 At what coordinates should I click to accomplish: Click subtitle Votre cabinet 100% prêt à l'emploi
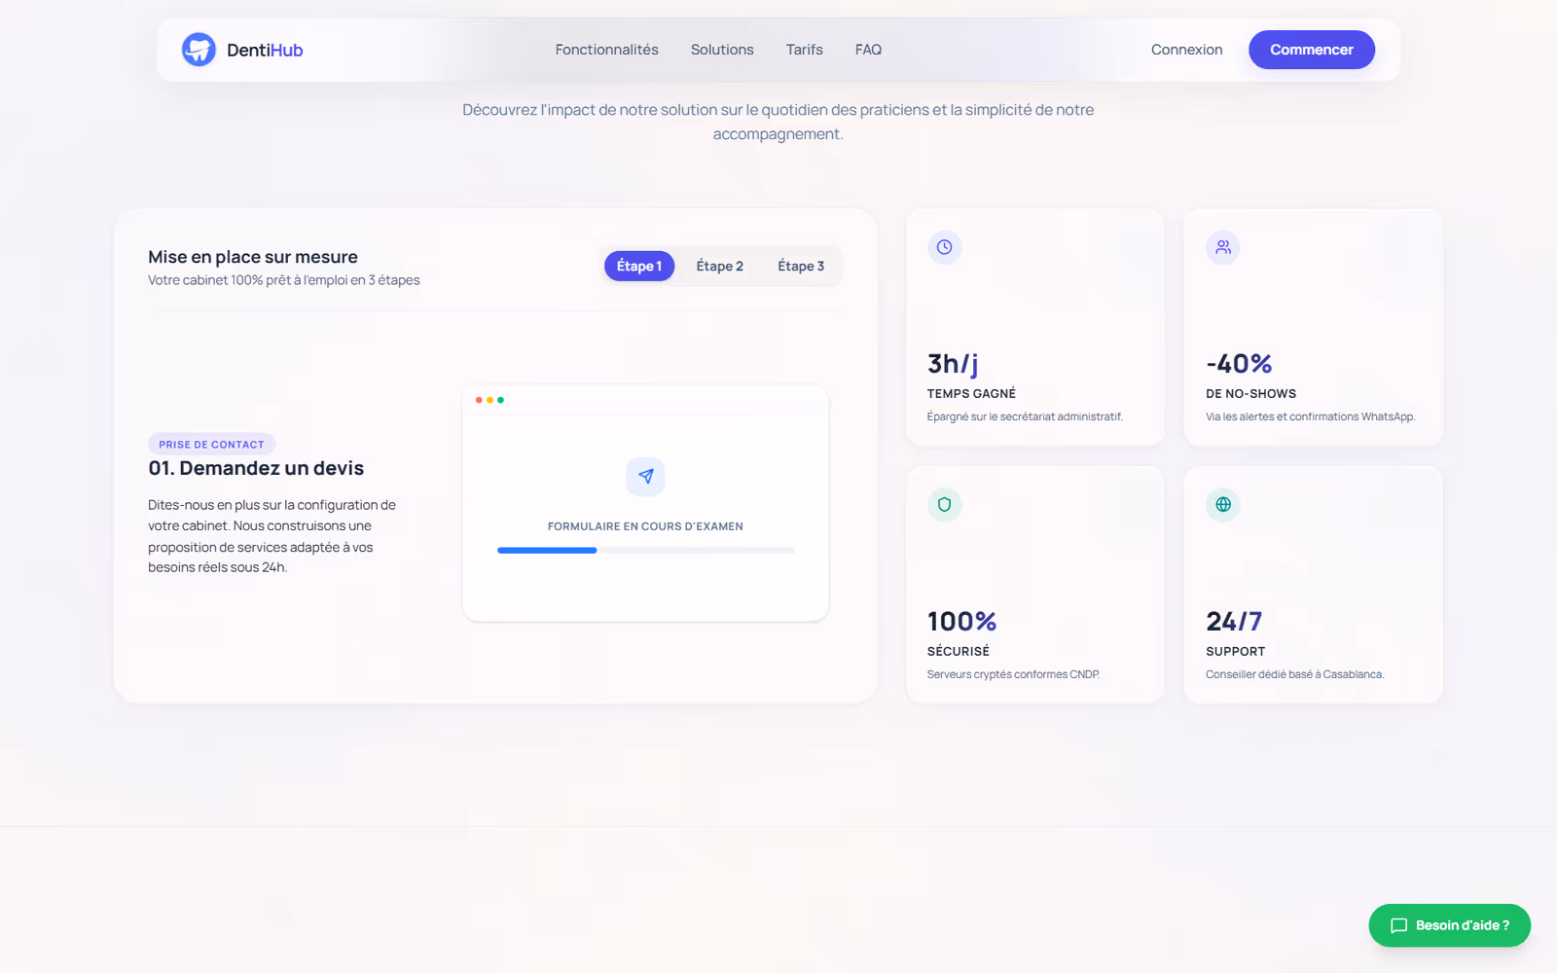click(284, 280)
